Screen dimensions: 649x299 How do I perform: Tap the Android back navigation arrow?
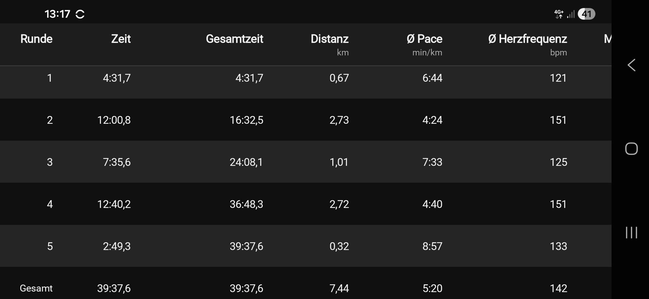(631, 65)
